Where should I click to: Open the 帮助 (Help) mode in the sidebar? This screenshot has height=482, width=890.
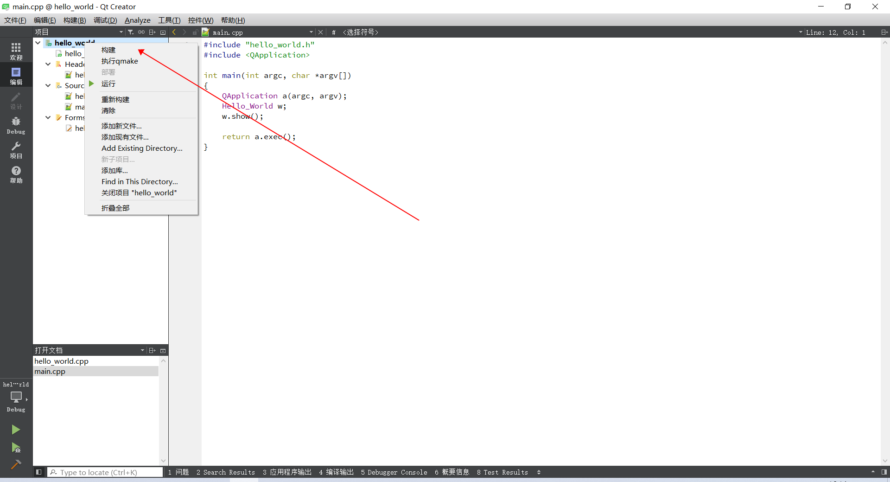pos(16,174)
